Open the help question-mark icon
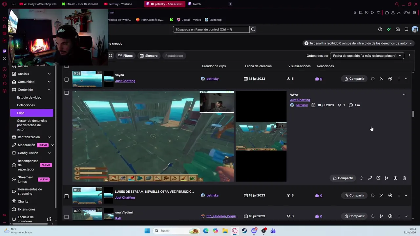The width and height of the screenshot is (420, 236). pyautogui.click(x=380, y=29)
